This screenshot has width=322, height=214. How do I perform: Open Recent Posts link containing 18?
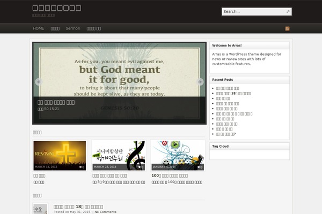coord(233,94)
